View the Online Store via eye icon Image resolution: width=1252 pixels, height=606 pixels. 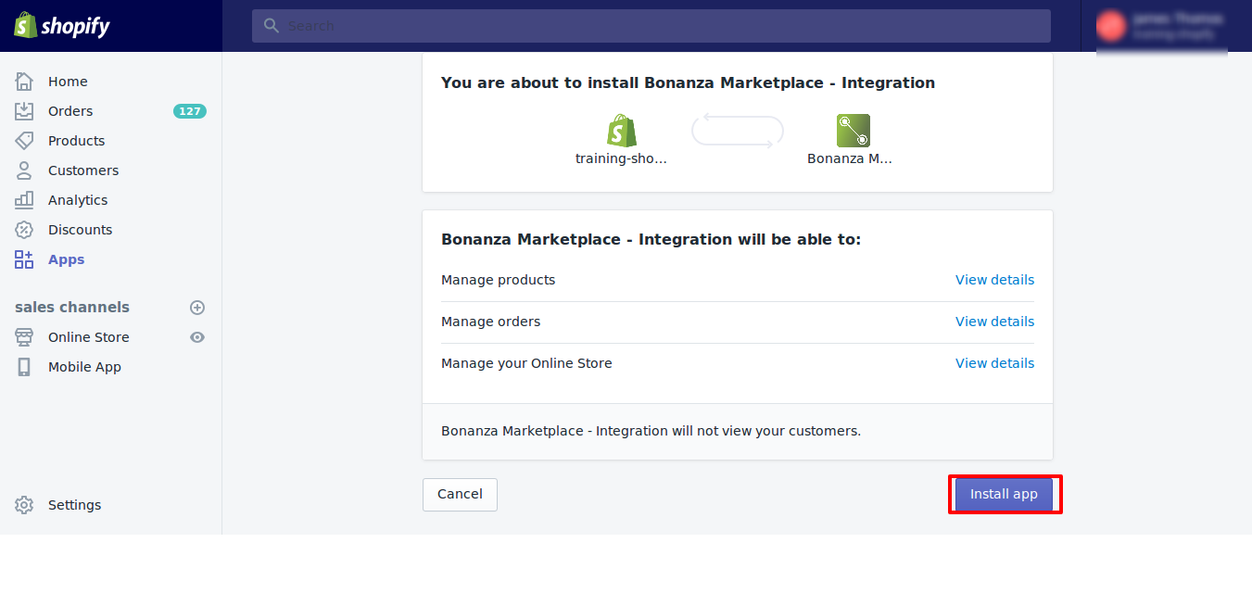[197, 337]
